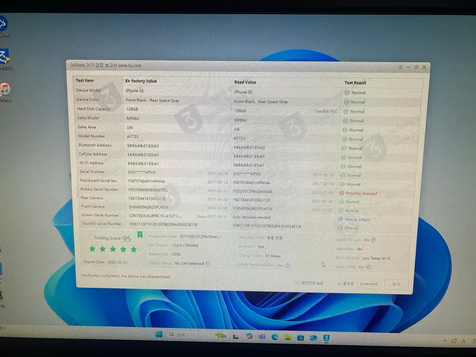Open Copilot from the taskbar

click(x=249, y=337)
